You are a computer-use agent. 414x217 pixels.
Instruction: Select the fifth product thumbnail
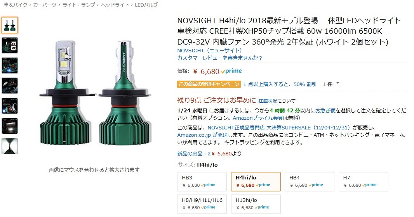pyautogui.click(x=10, y=106)
